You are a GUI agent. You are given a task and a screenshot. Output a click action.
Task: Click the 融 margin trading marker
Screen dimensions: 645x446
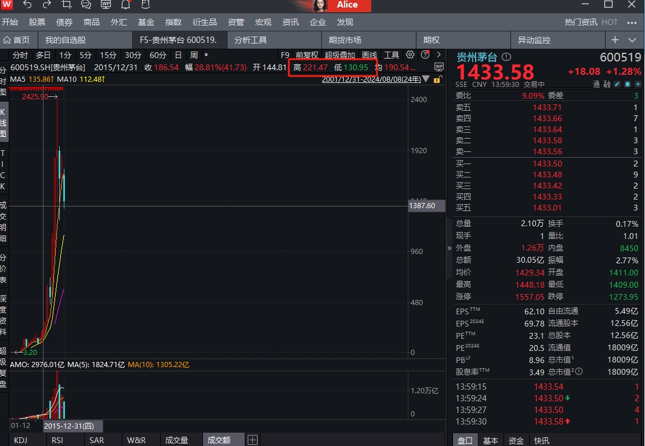pyautogui.click(x=607, y=84)
